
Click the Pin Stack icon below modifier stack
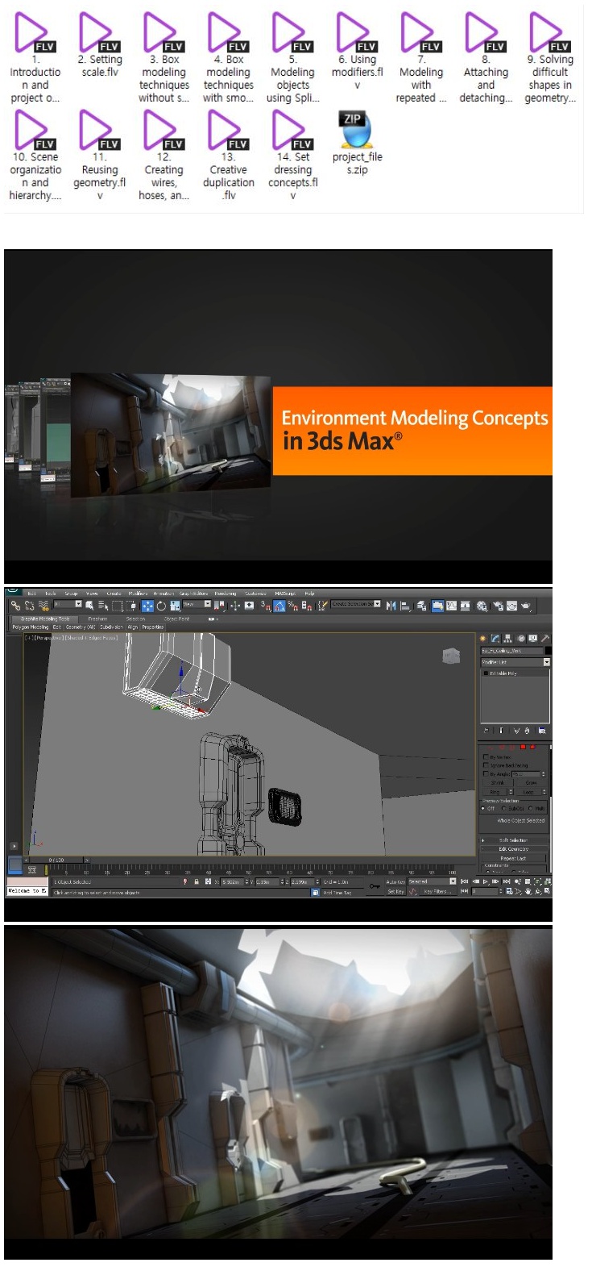click(x=486, y=731)
